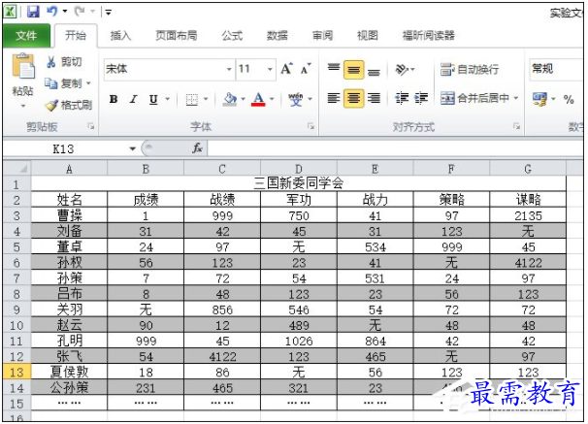Click the Select All corner button
This screenshot has height=424, width=588.
[x=16, y=169]
